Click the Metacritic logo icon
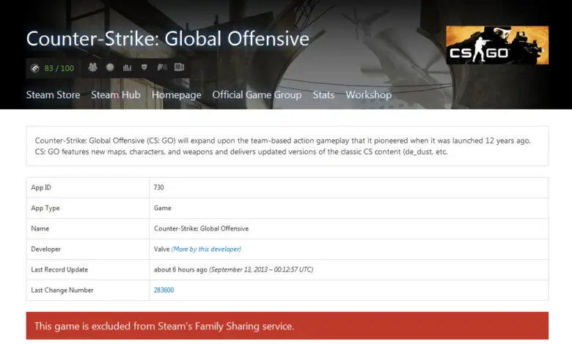The image size is (572, 344). tap(35, 68)
